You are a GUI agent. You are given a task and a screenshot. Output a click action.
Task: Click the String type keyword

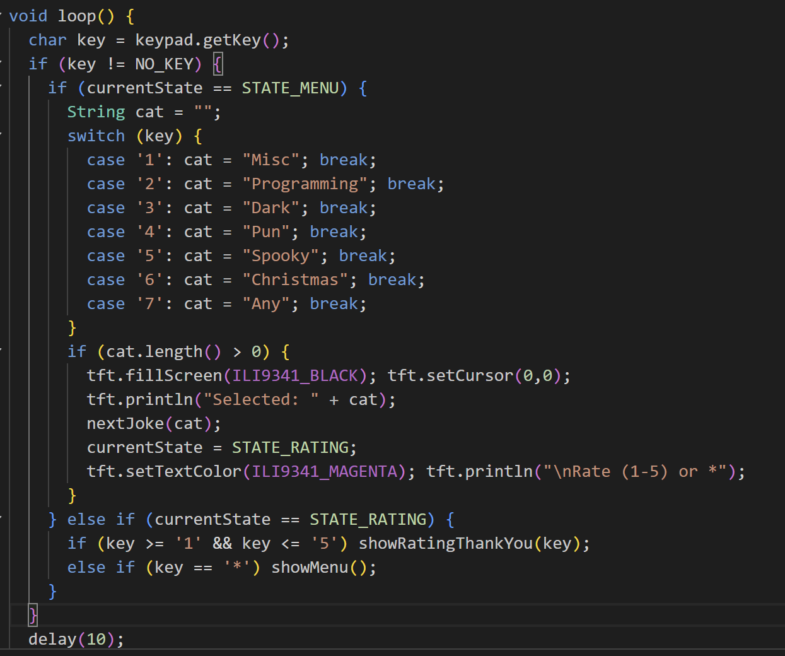coord(96,112)
